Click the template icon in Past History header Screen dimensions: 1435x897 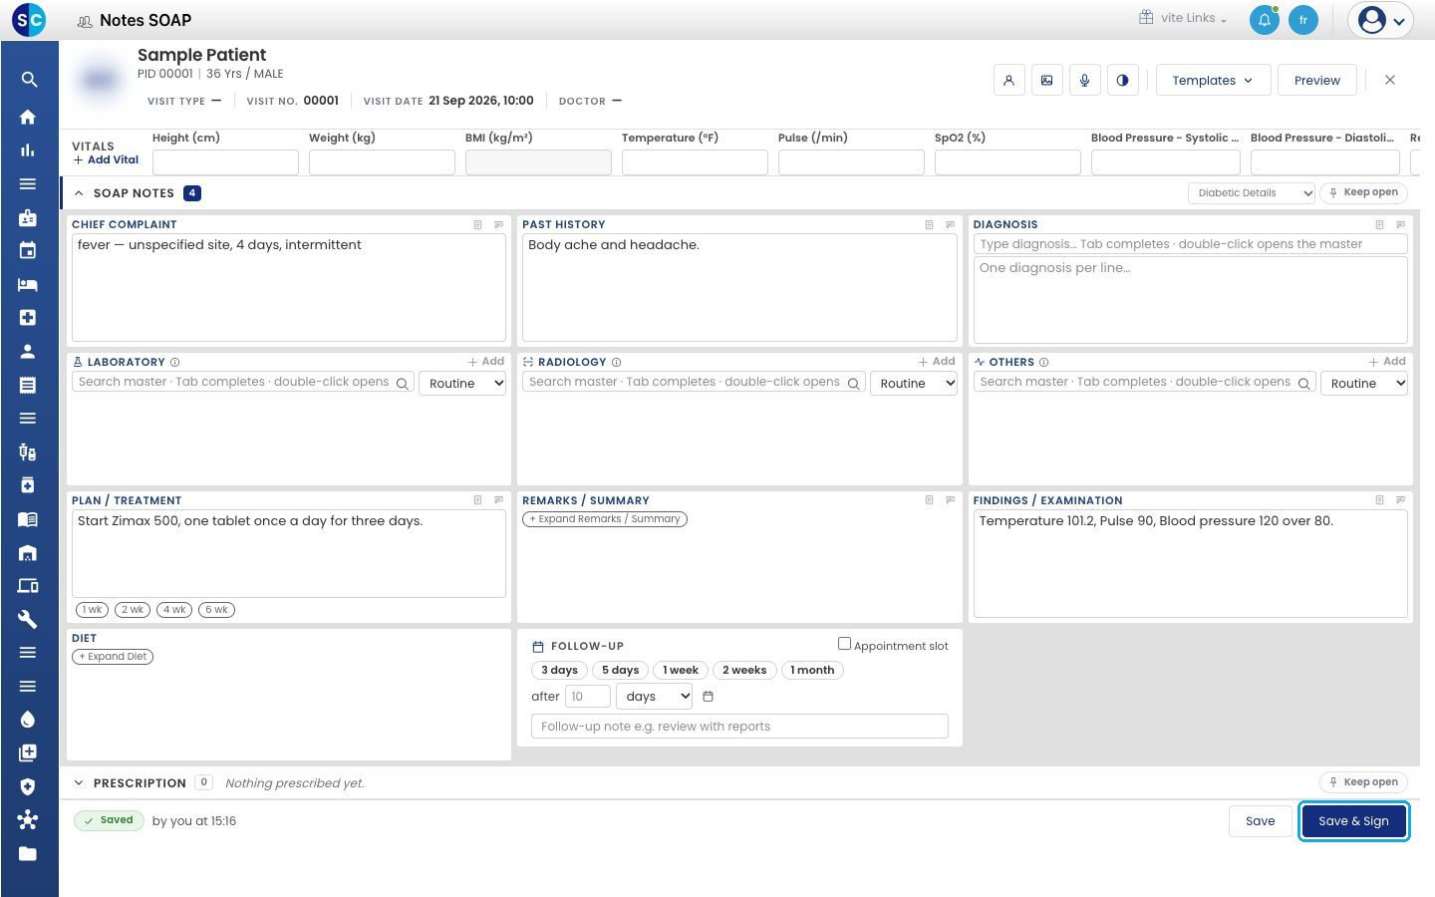929,225
